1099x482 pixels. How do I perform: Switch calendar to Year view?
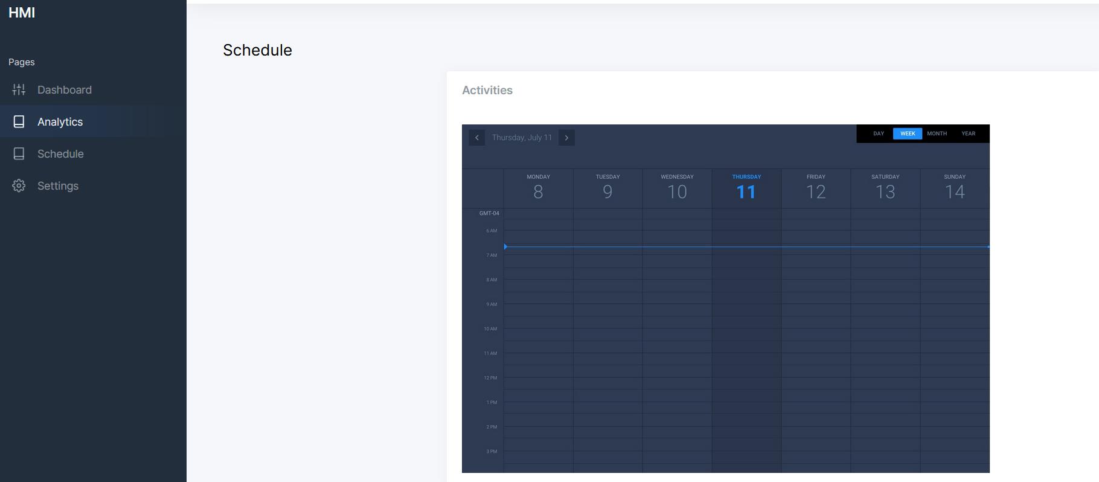(968, 133)
